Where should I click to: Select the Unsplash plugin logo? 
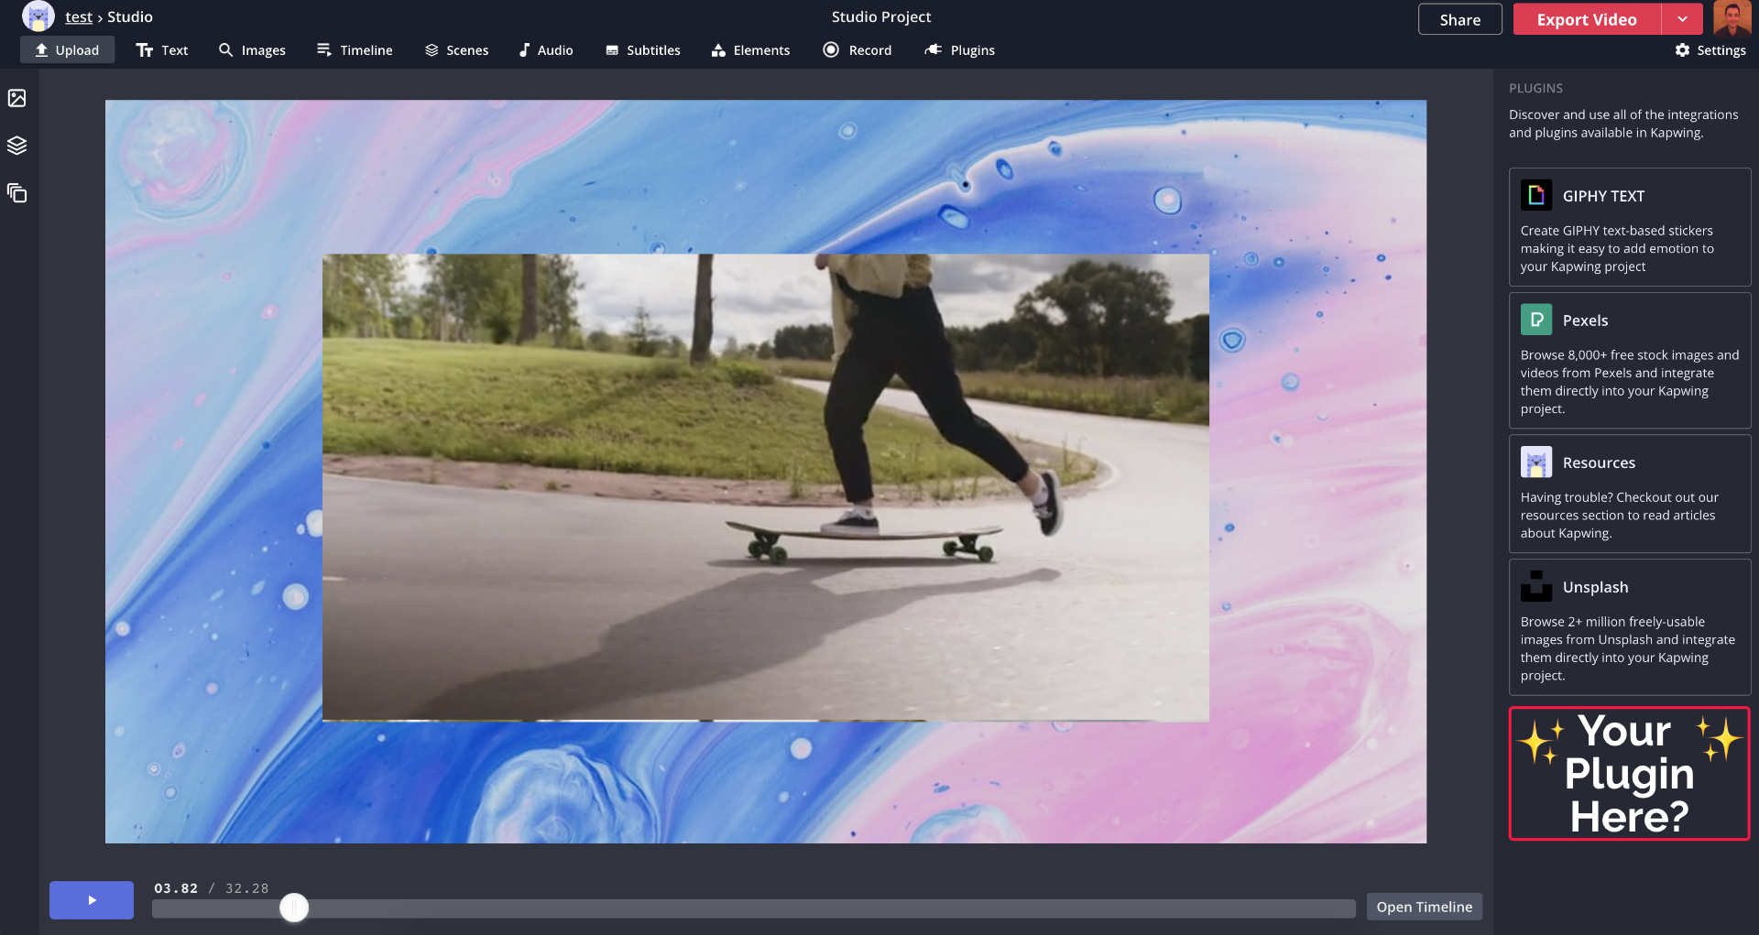pos(1535,587)
